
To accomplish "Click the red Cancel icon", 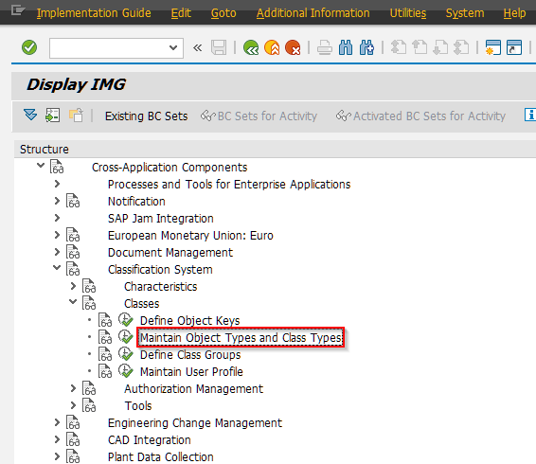I will pos(293,47).
